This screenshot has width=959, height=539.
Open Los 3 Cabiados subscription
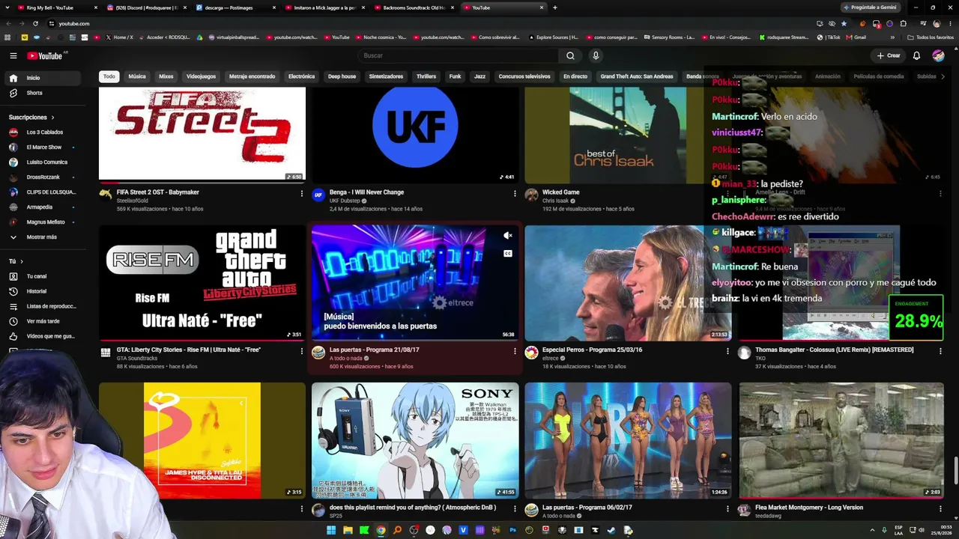tap(42, 133)
